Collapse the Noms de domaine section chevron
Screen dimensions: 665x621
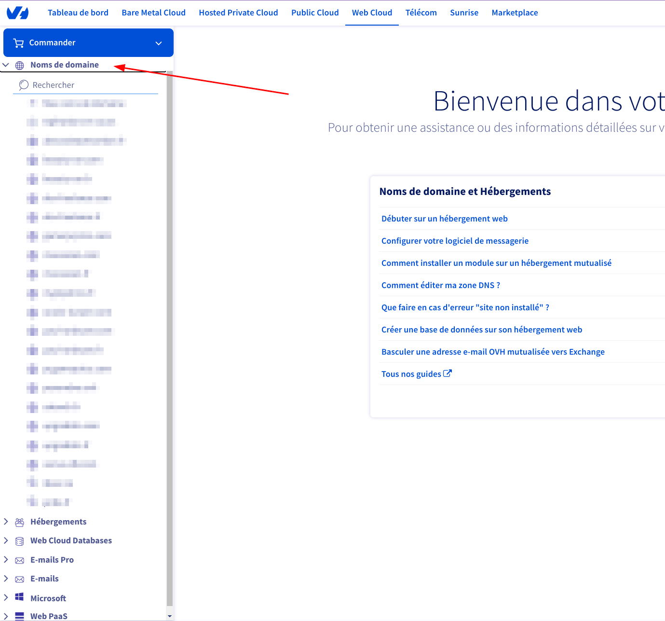coord(6,65)
